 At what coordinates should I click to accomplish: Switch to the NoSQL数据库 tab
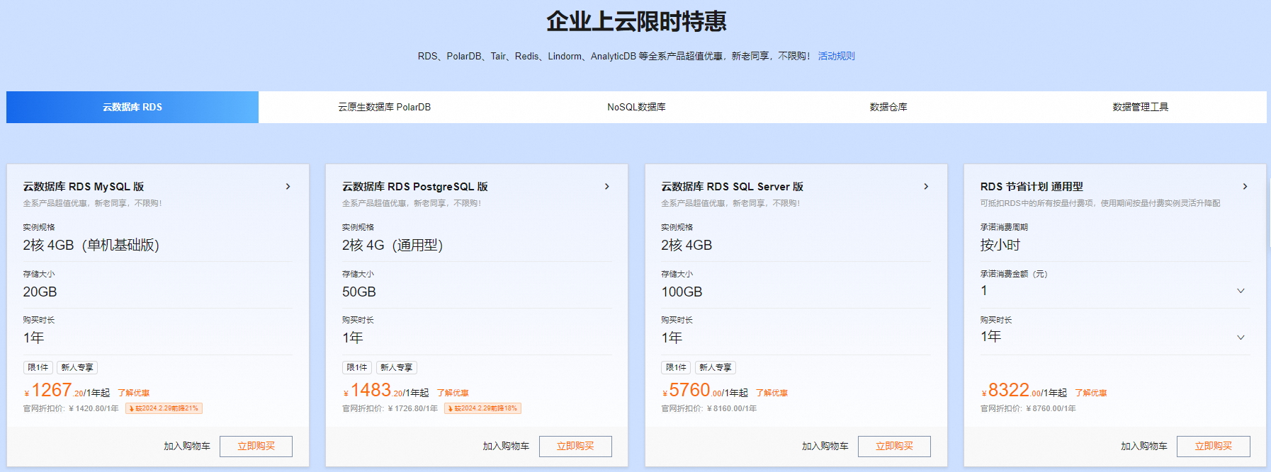[636, 107]
